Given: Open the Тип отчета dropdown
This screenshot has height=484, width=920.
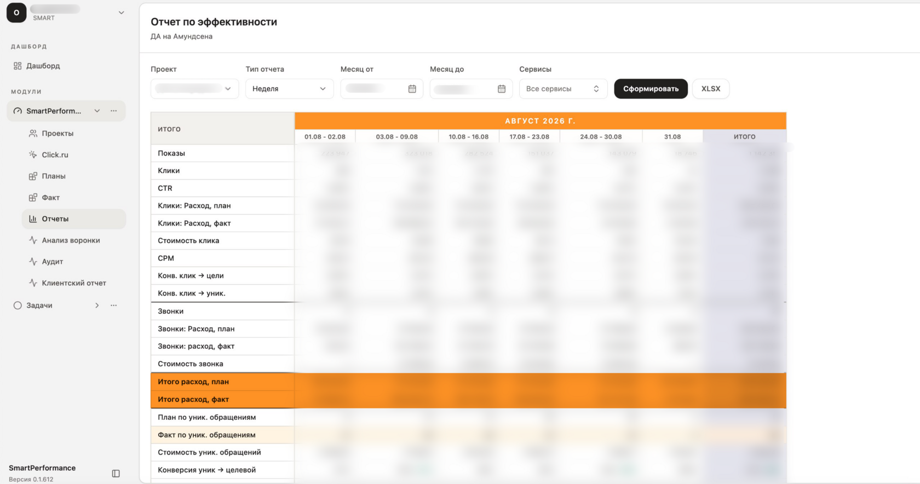Looking at the screenshot, I should pyautogui.click(x=289, y=89).
